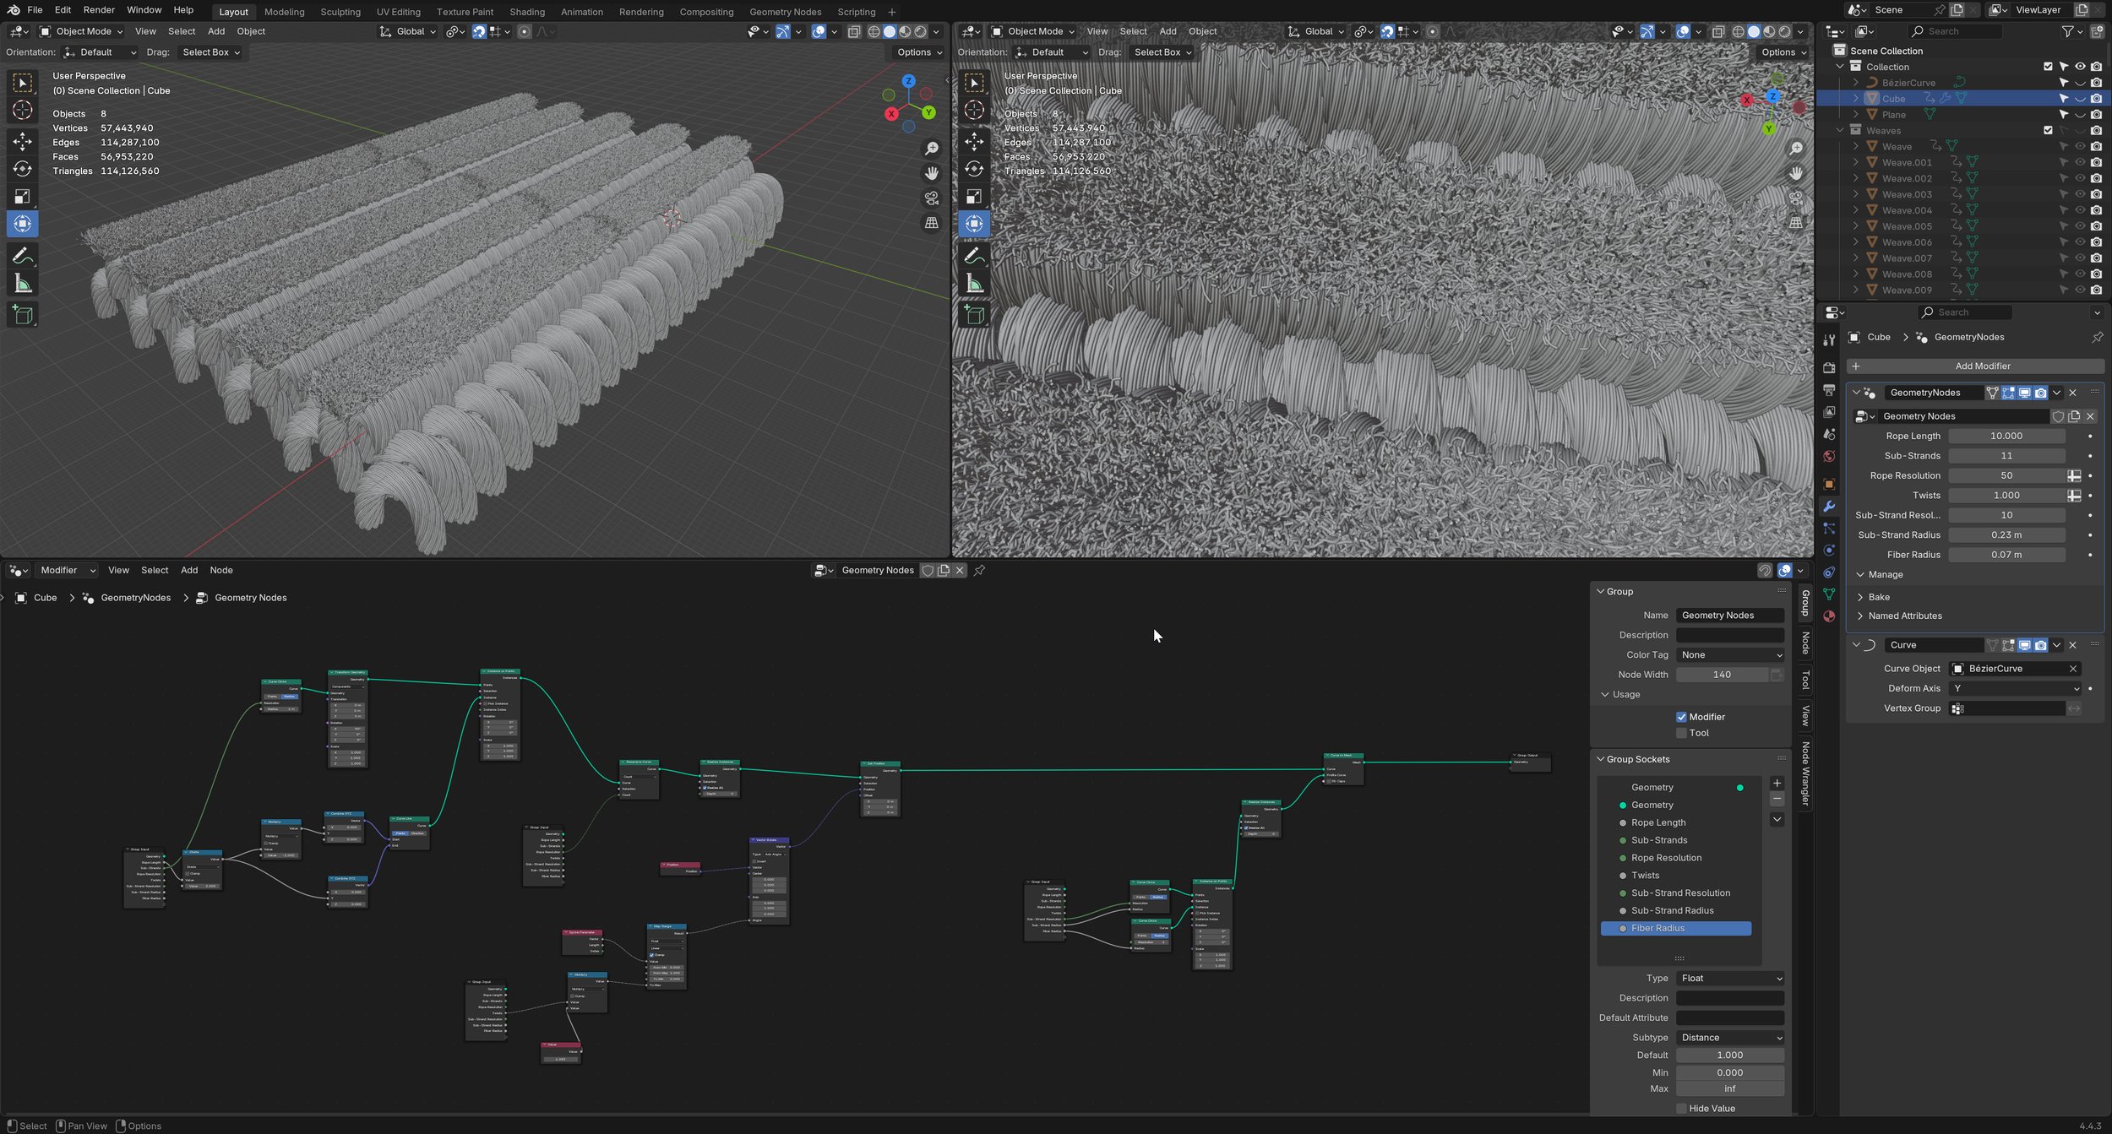
Task: Choose the Add Cube tool in left viewport
Action: point(23,315)
